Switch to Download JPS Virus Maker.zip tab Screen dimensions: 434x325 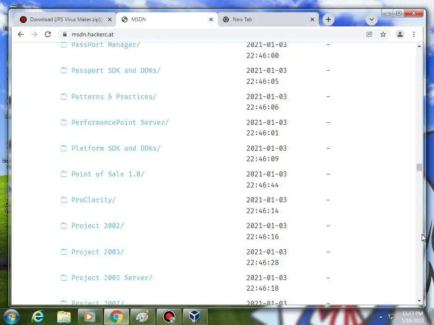click(x=65, y=19)
